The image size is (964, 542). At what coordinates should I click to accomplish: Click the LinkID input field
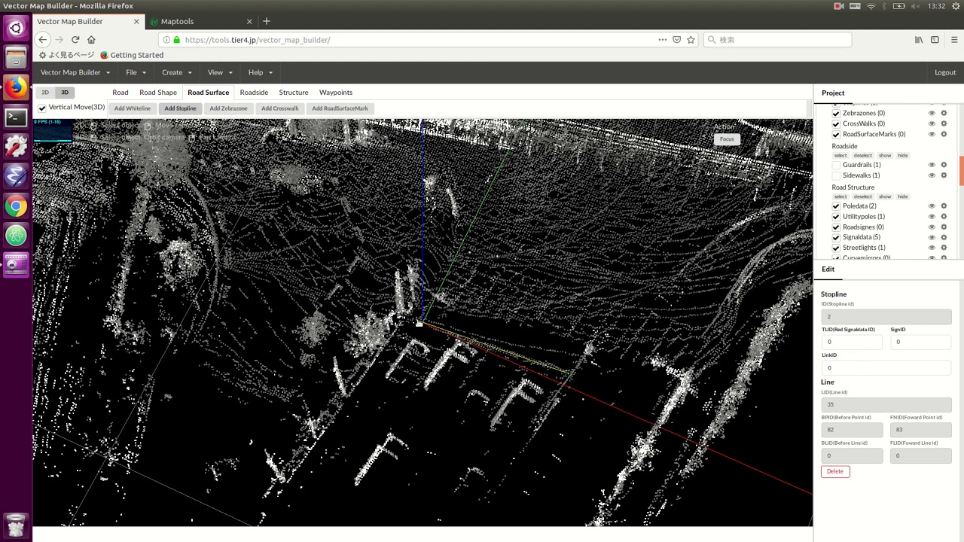tap(886, 367)
